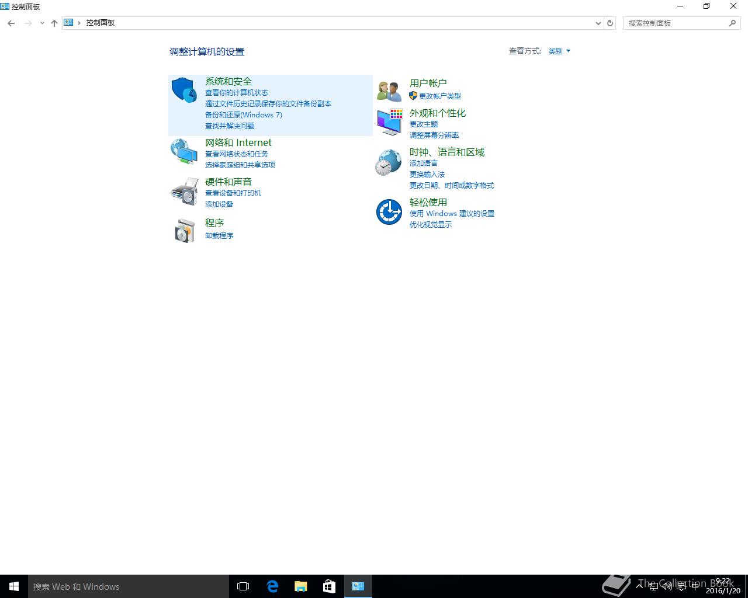Click 更换输入法 link
Screen dimensions: 748x598
click(x=427, y=175)
